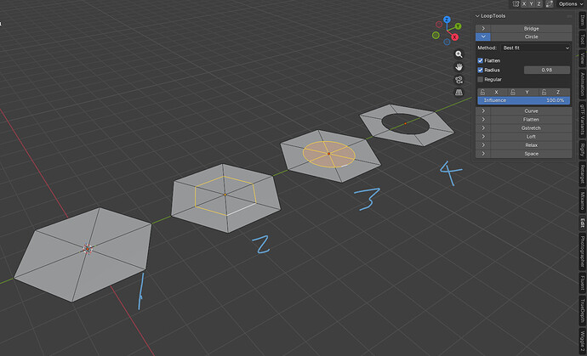This screenshot has height=356, width=587.
Task: Run the Bridge LoopTools button
Action: (x=531, y=28)
